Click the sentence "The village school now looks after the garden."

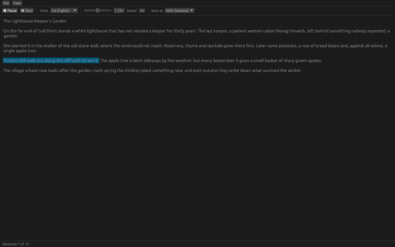(48, 70)
